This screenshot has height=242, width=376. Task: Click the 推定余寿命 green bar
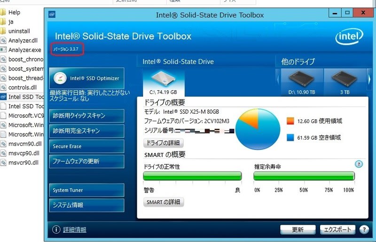click(304, 176)
